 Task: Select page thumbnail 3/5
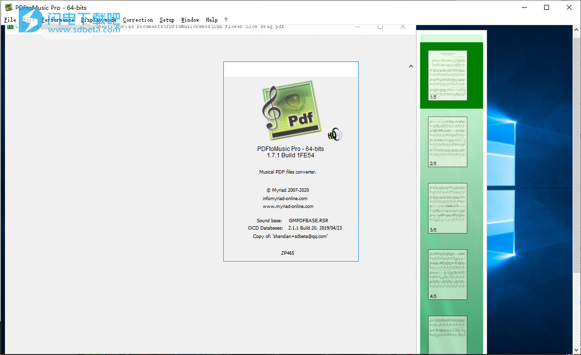(448, 208)
